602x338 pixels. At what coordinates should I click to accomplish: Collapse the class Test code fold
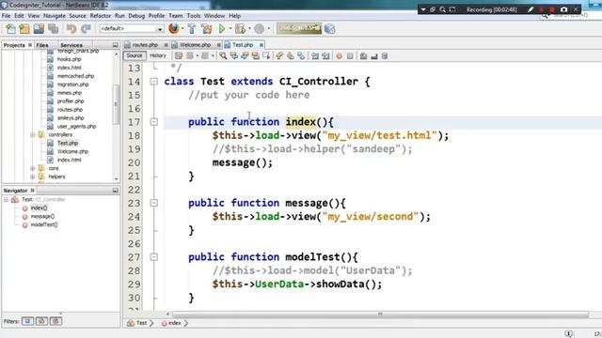click(x=154, y=82)
